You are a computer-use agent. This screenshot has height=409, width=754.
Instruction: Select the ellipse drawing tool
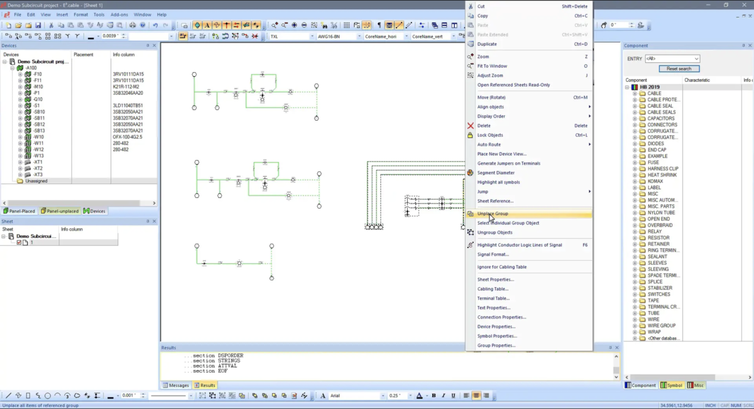[x=48, y=396]
